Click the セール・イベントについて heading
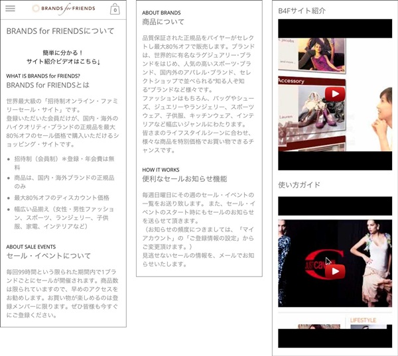 [x=48, y=256]
